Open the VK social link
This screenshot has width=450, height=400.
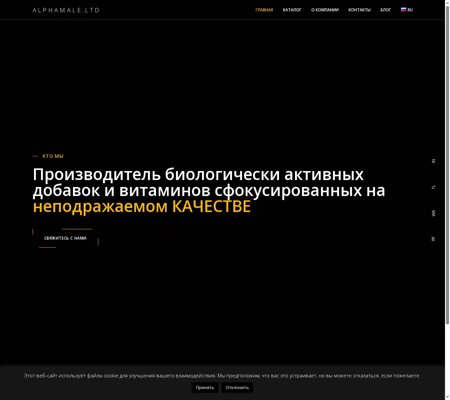point(433,239)
